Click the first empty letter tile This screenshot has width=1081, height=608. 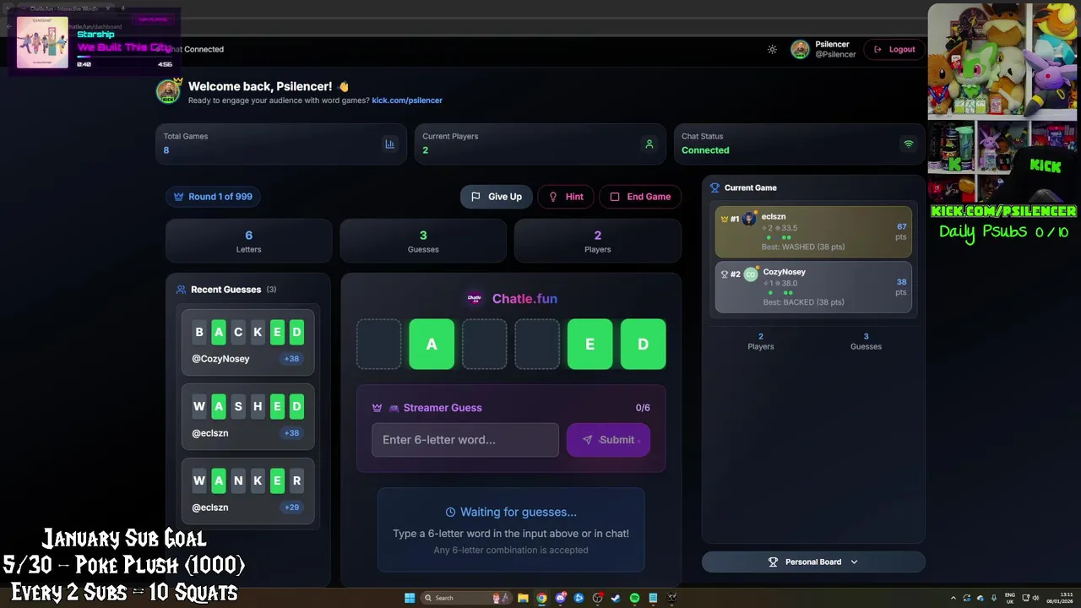378,344
